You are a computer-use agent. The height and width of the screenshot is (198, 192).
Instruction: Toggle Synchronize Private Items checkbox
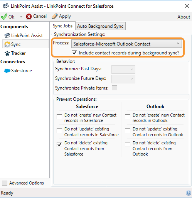tap(115, 88)
